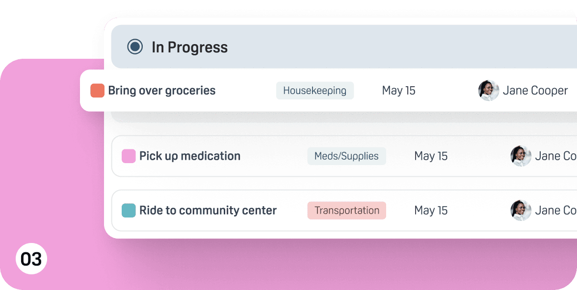Viewport: 577px width, 290px height.
Task: Click the Jane Cooper name link
Action: click(x=535, y=90)
